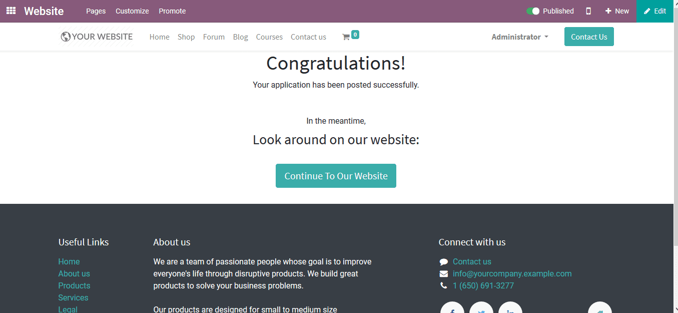This screenshot has width=678, height=313.
Task: Open the Customize menu
Action: pos(132,11)
